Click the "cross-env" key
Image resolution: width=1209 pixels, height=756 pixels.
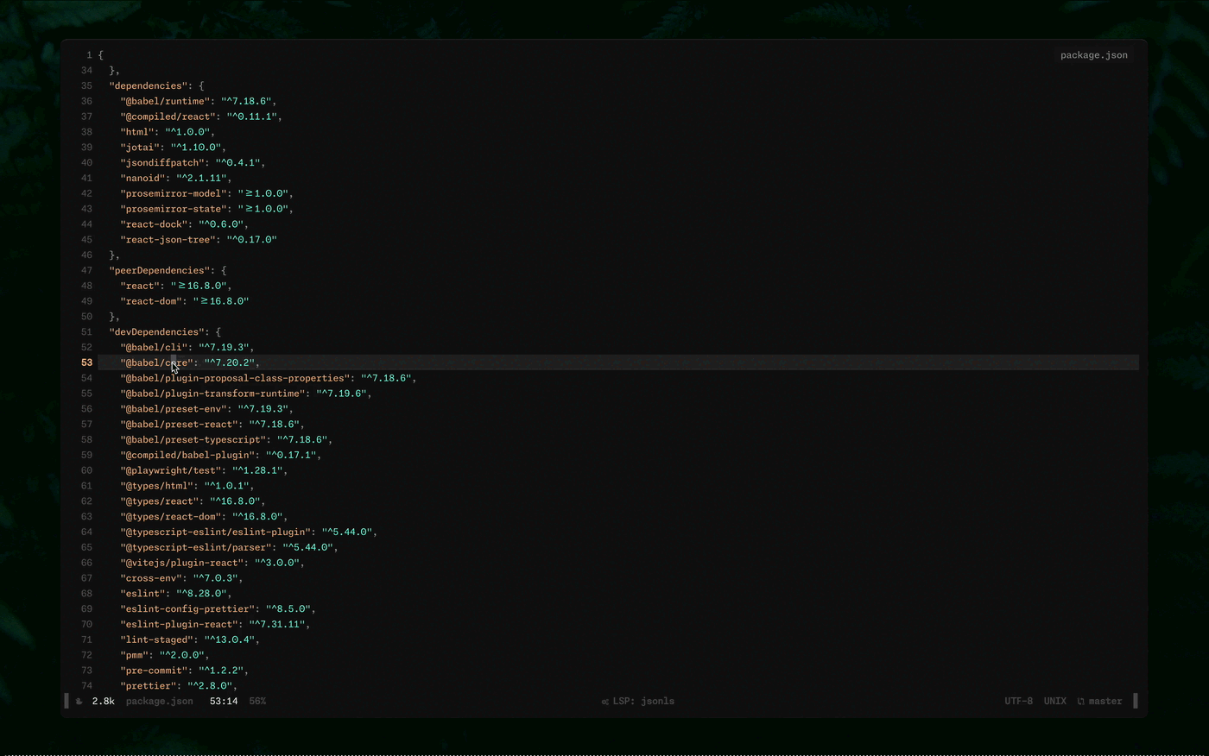coord(151,578)
